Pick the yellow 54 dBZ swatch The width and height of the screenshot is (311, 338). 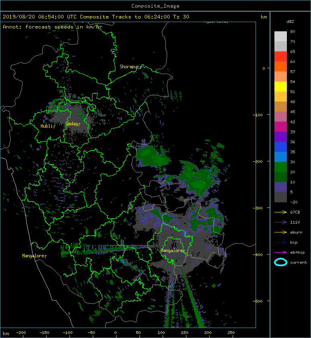[280, 87]
